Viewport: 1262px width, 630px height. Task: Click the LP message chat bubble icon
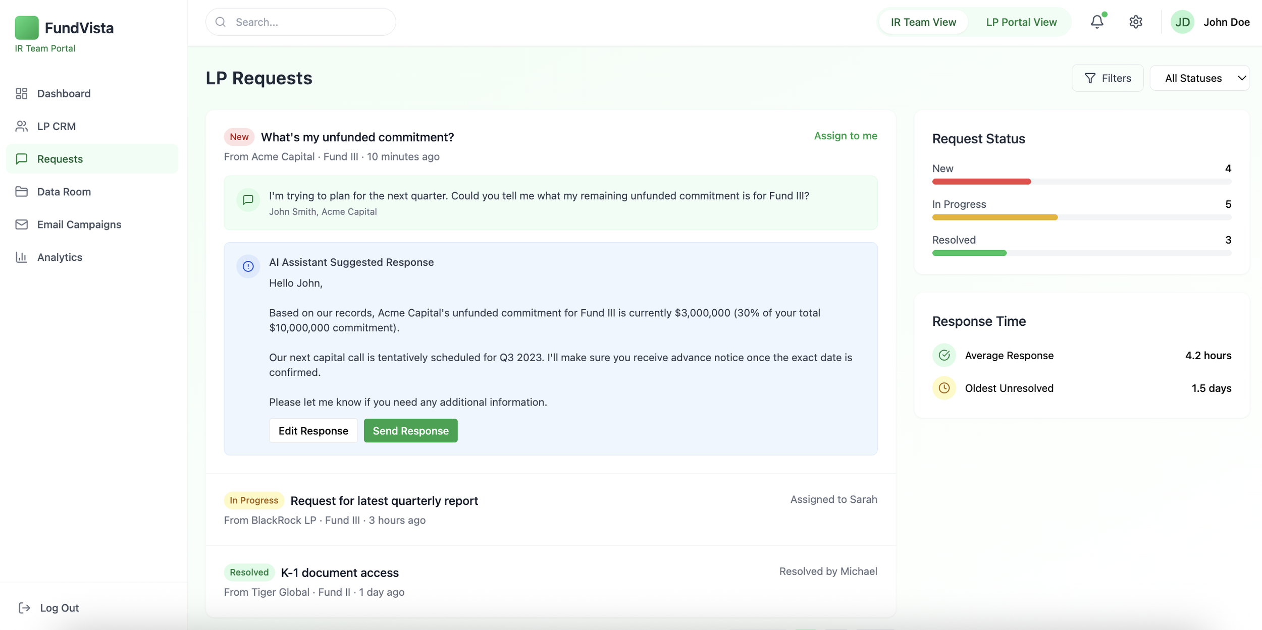[x=248, y=200]
